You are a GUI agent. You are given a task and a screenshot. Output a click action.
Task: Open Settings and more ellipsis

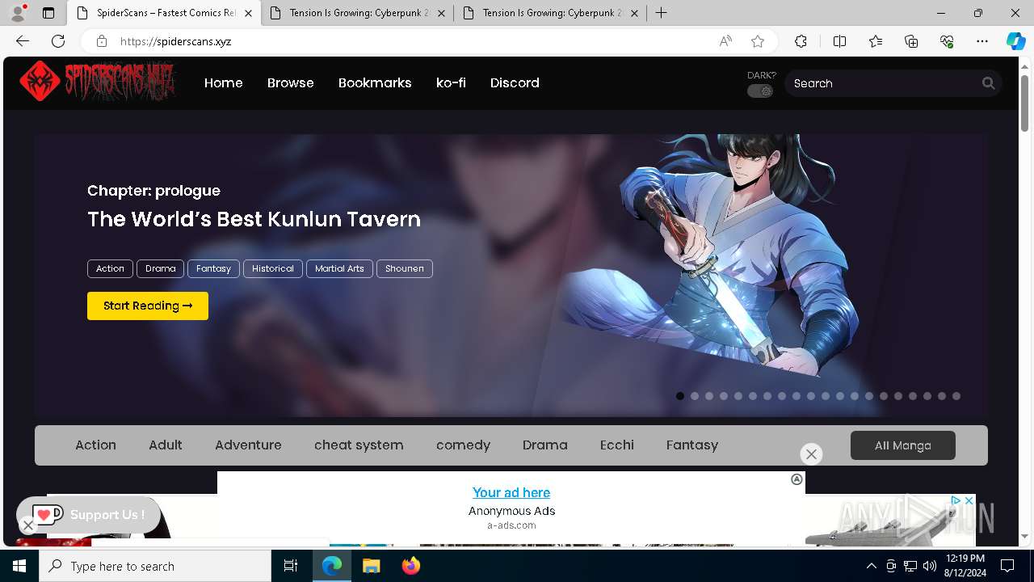(982, 41)
